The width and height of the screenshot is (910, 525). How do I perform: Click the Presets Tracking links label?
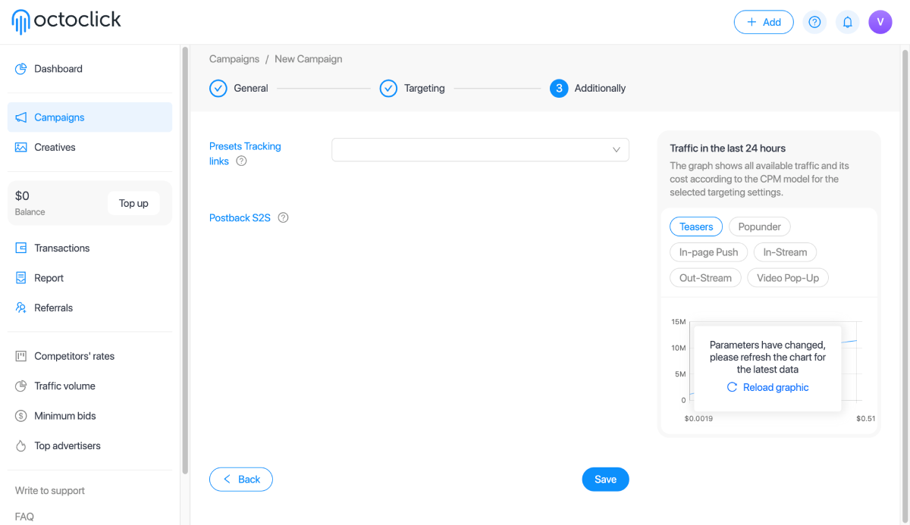[245, 154]
